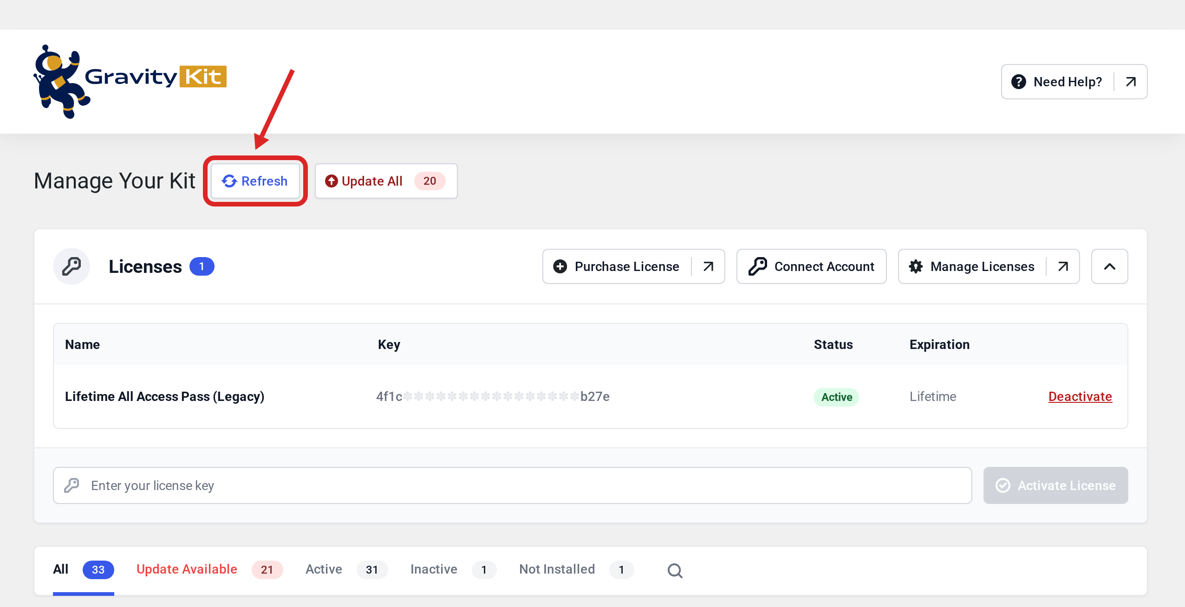
Task: Click the Connect Account button
Action: 811,266
